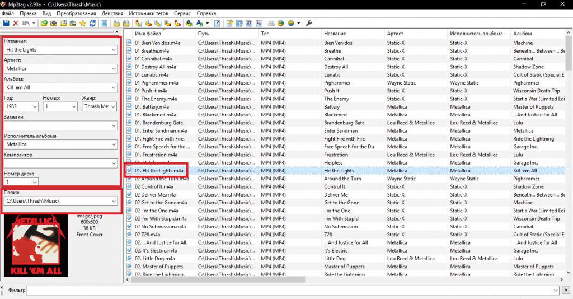Remove tag using the red X icon
The height and width of the screenshot is (299, 573).
pos(16,23)
